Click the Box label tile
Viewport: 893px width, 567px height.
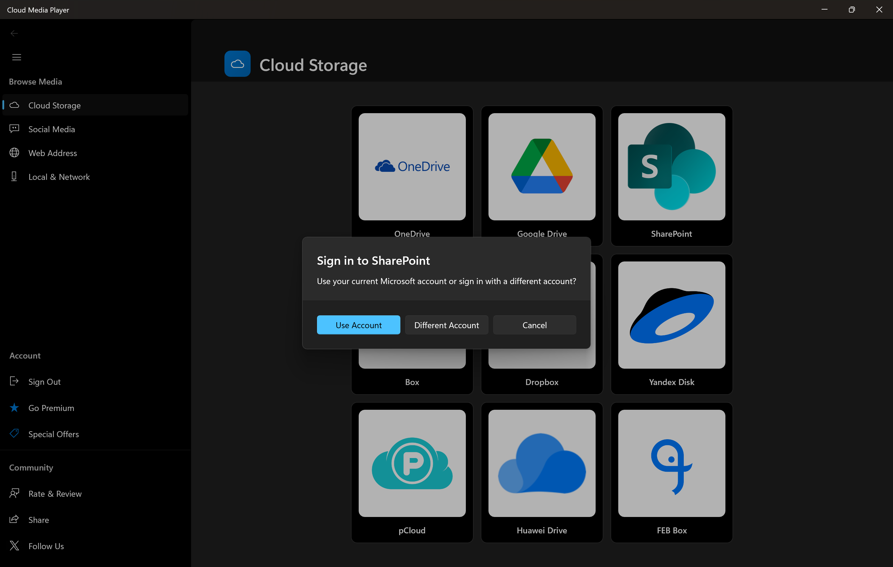[x=412, y=382]
